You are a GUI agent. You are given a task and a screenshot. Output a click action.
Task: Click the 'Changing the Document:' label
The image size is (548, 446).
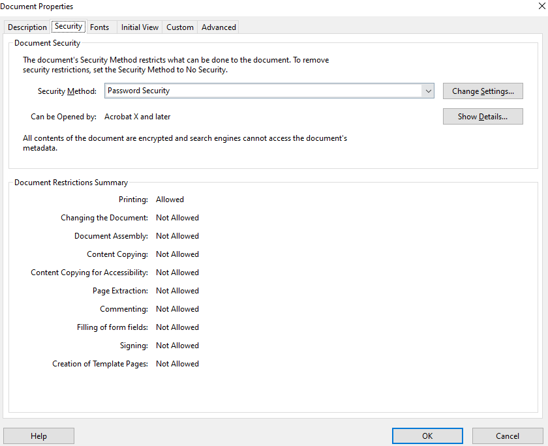[104, 218]
